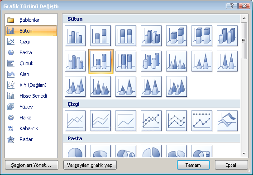This screenshot has height=175, width=253.
Task: Choose the 3-D stacked column chart icon
Action: (177, 36)
